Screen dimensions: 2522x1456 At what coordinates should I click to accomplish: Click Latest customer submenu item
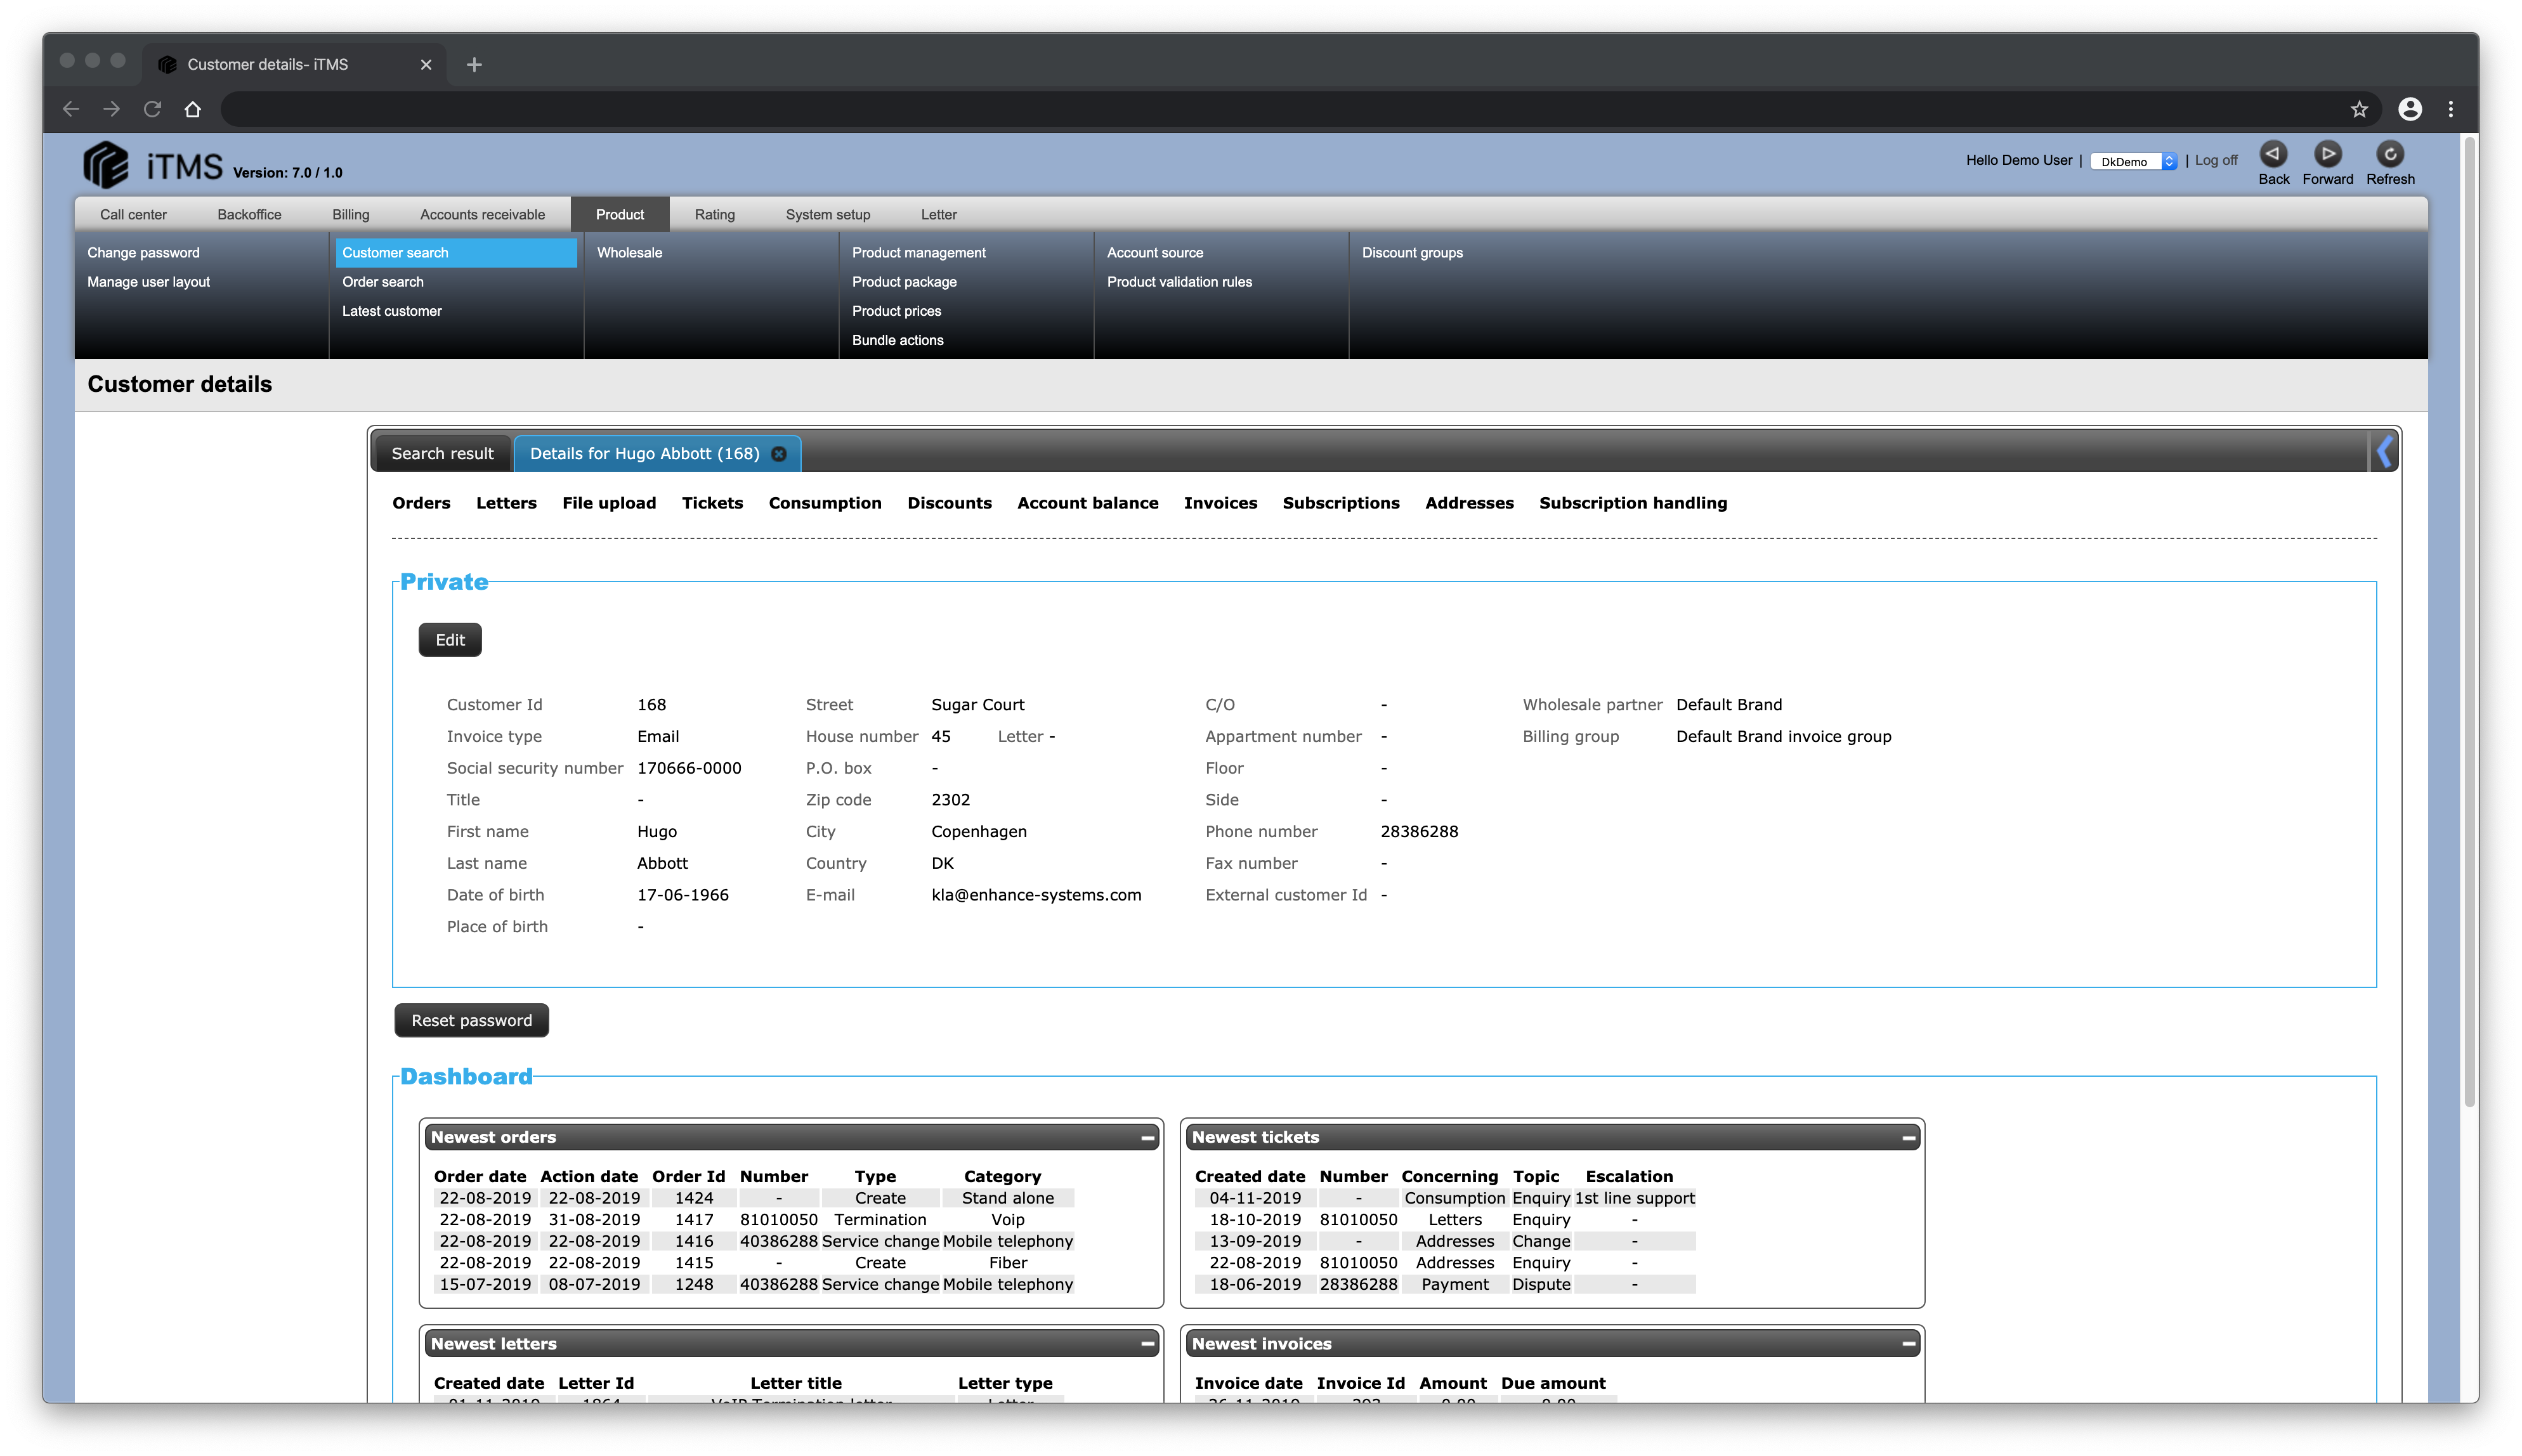tap(391, 311)
